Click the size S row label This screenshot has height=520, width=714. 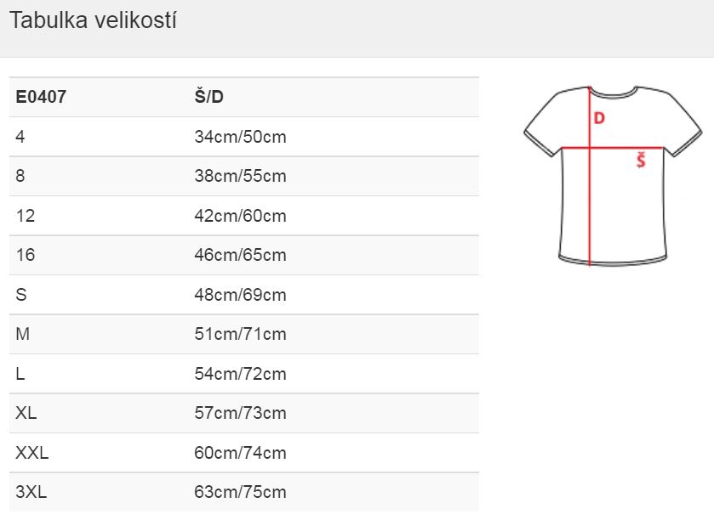click(x=21, y=295)
